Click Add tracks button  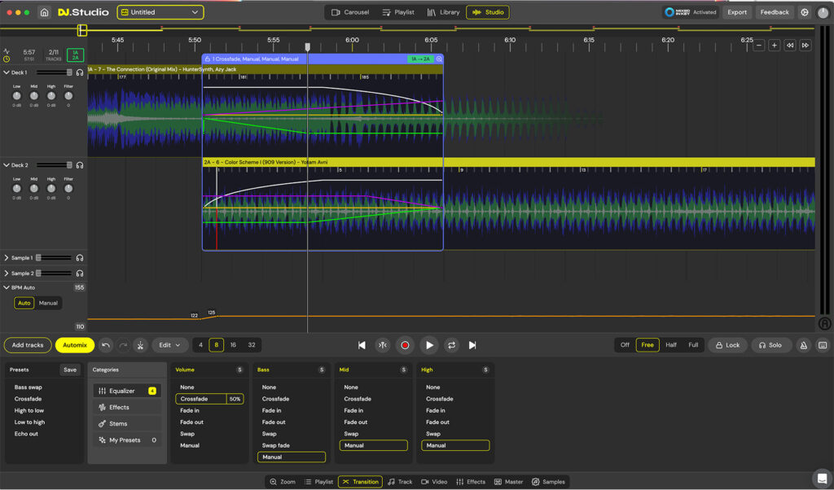coord(28,345)
